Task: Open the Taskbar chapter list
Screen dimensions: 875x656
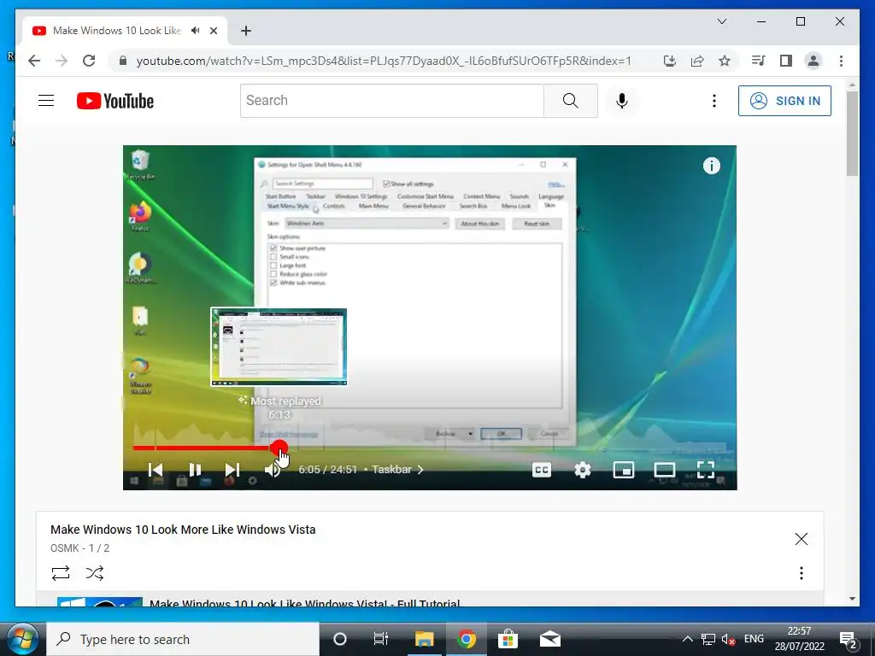Action: [x=397, y=470]
